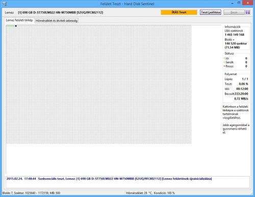Click the status bar Blokk: 7 sector info
This screenshot has height=197, width=255.
tap(31, 193)
